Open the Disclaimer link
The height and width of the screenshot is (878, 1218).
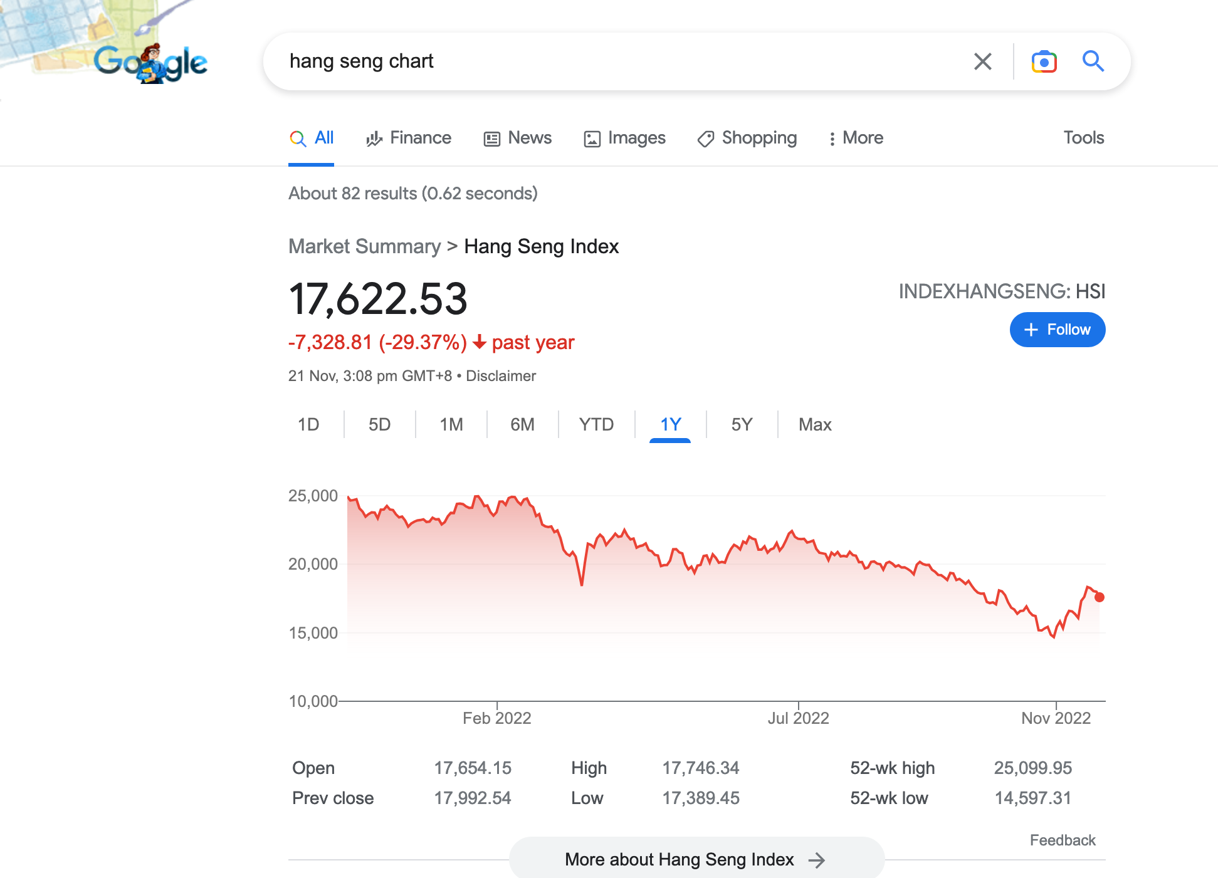click(501, 376)
